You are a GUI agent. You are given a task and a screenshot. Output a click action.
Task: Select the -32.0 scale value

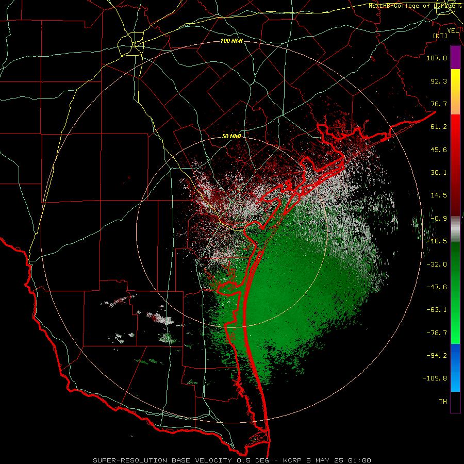pyautogui.click(x=437, y=264)
